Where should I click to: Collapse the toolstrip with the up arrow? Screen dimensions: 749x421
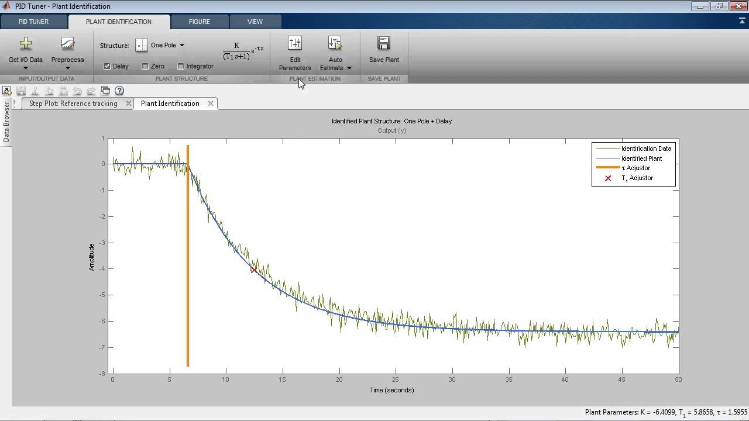(x=742, y=20)
